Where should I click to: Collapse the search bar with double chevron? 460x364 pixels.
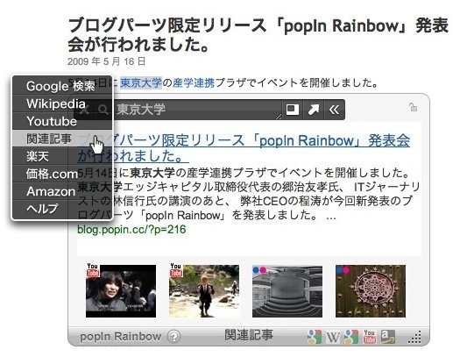pos(334,110)
